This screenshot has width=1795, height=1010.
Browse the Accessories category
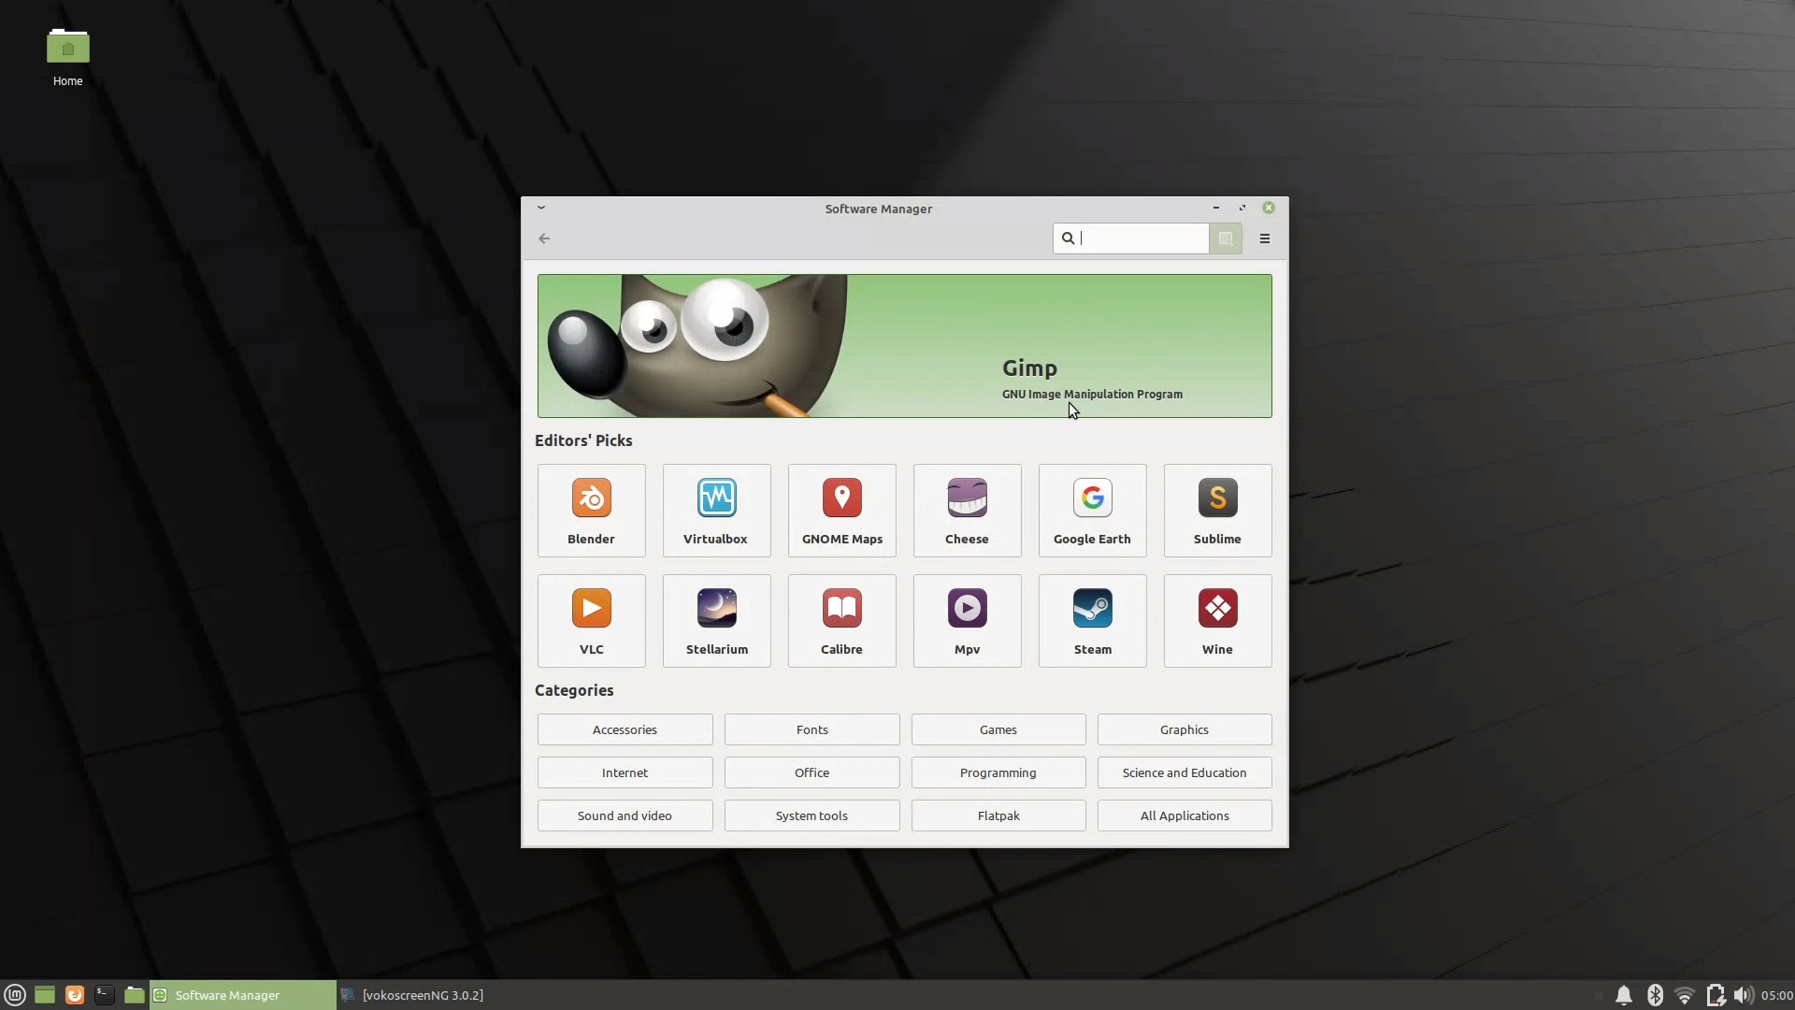click(625, 729)
